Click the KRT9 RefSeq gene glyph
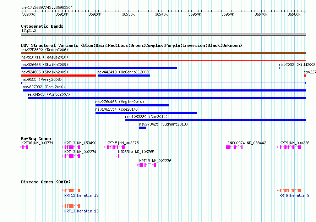The height and width of the screenshot is (222, 316). click(x=289, y=147)
